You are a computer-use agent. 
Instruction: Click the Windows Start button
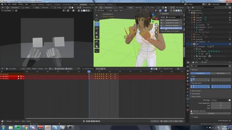pyautogui.click(x=3, y=127)
